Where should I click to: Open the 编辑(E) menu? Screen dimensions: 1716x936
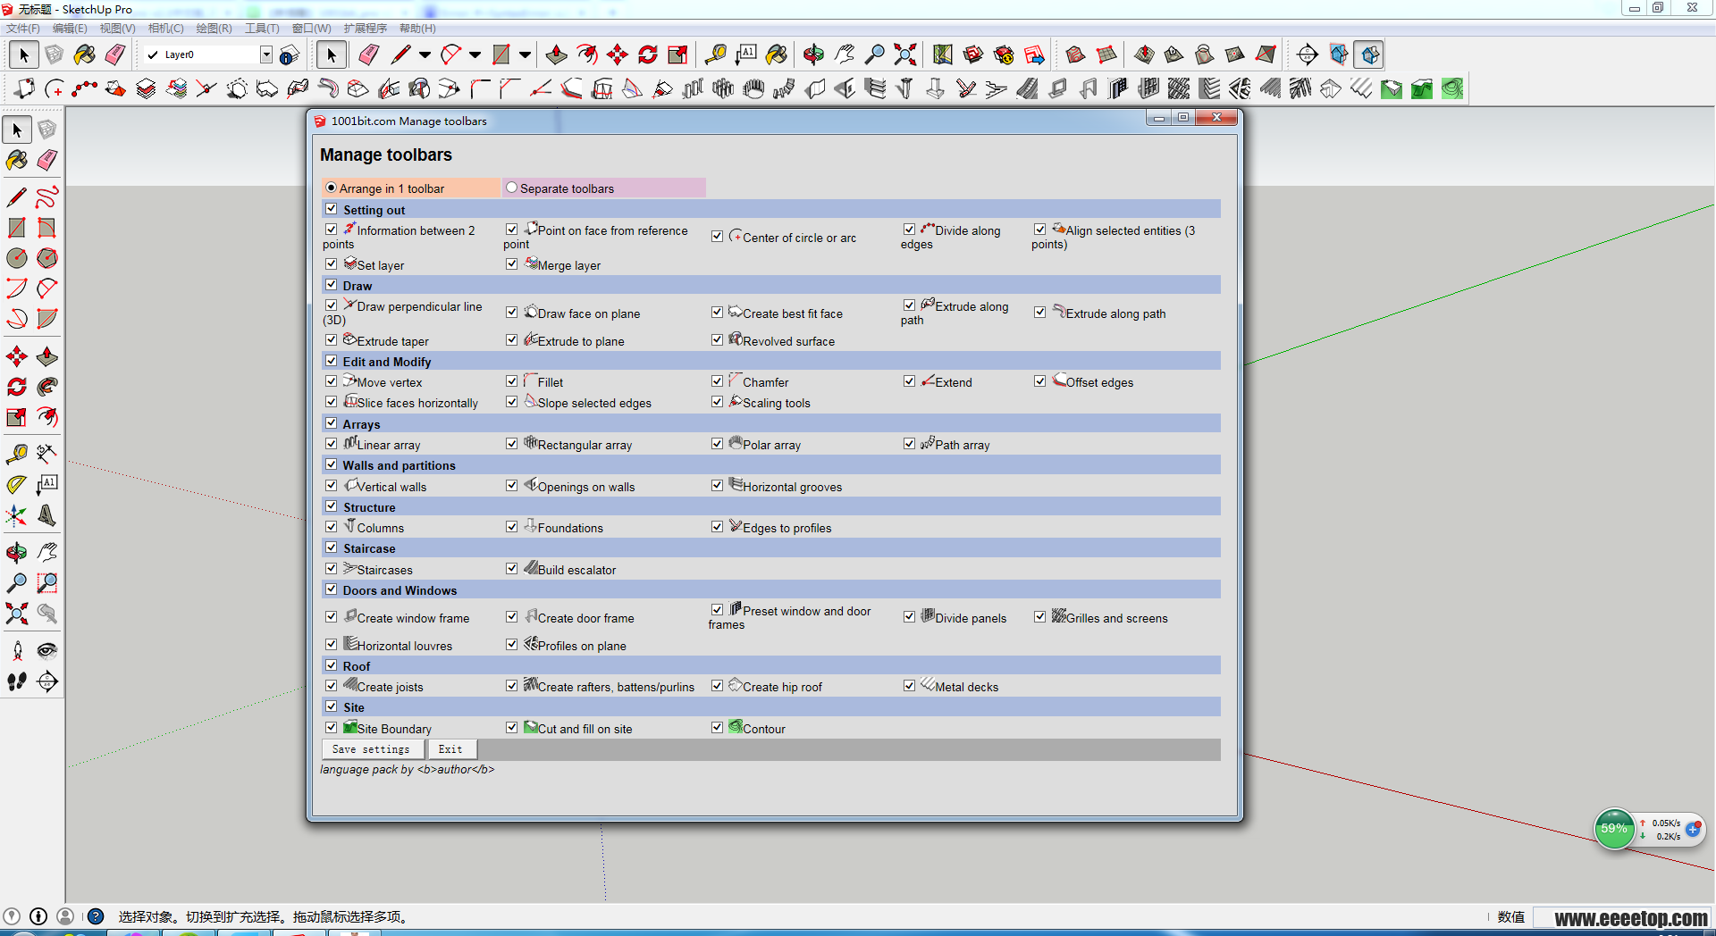click(70, 29)
